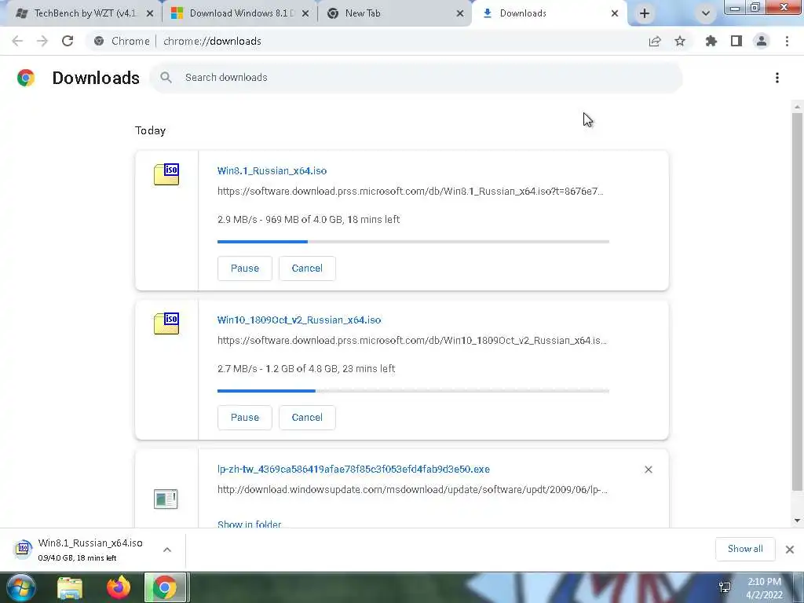Click Show all on download shelf
804x603 pixels.
(x=745, y=549)
